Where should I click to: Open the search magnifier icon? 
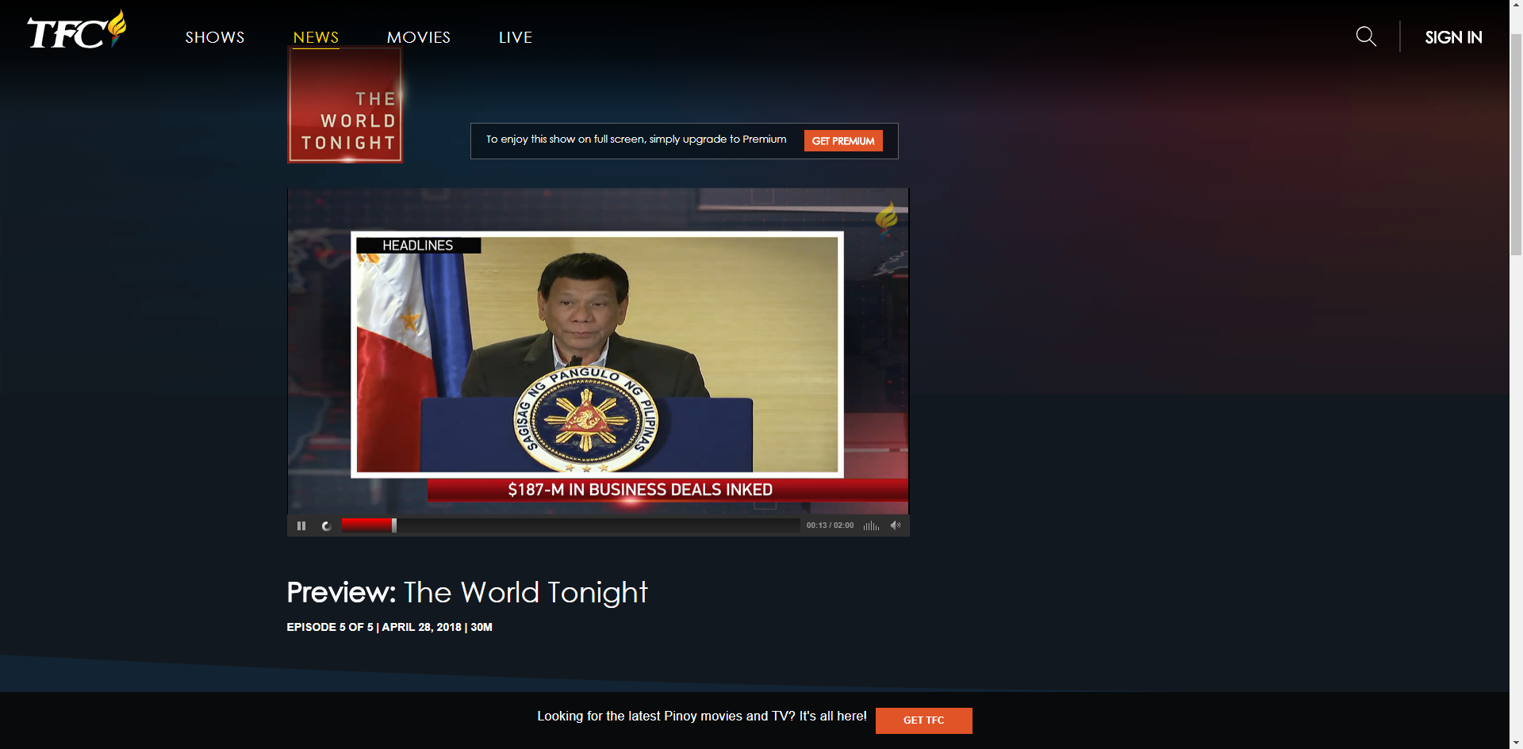click(x=1366, y=36)
